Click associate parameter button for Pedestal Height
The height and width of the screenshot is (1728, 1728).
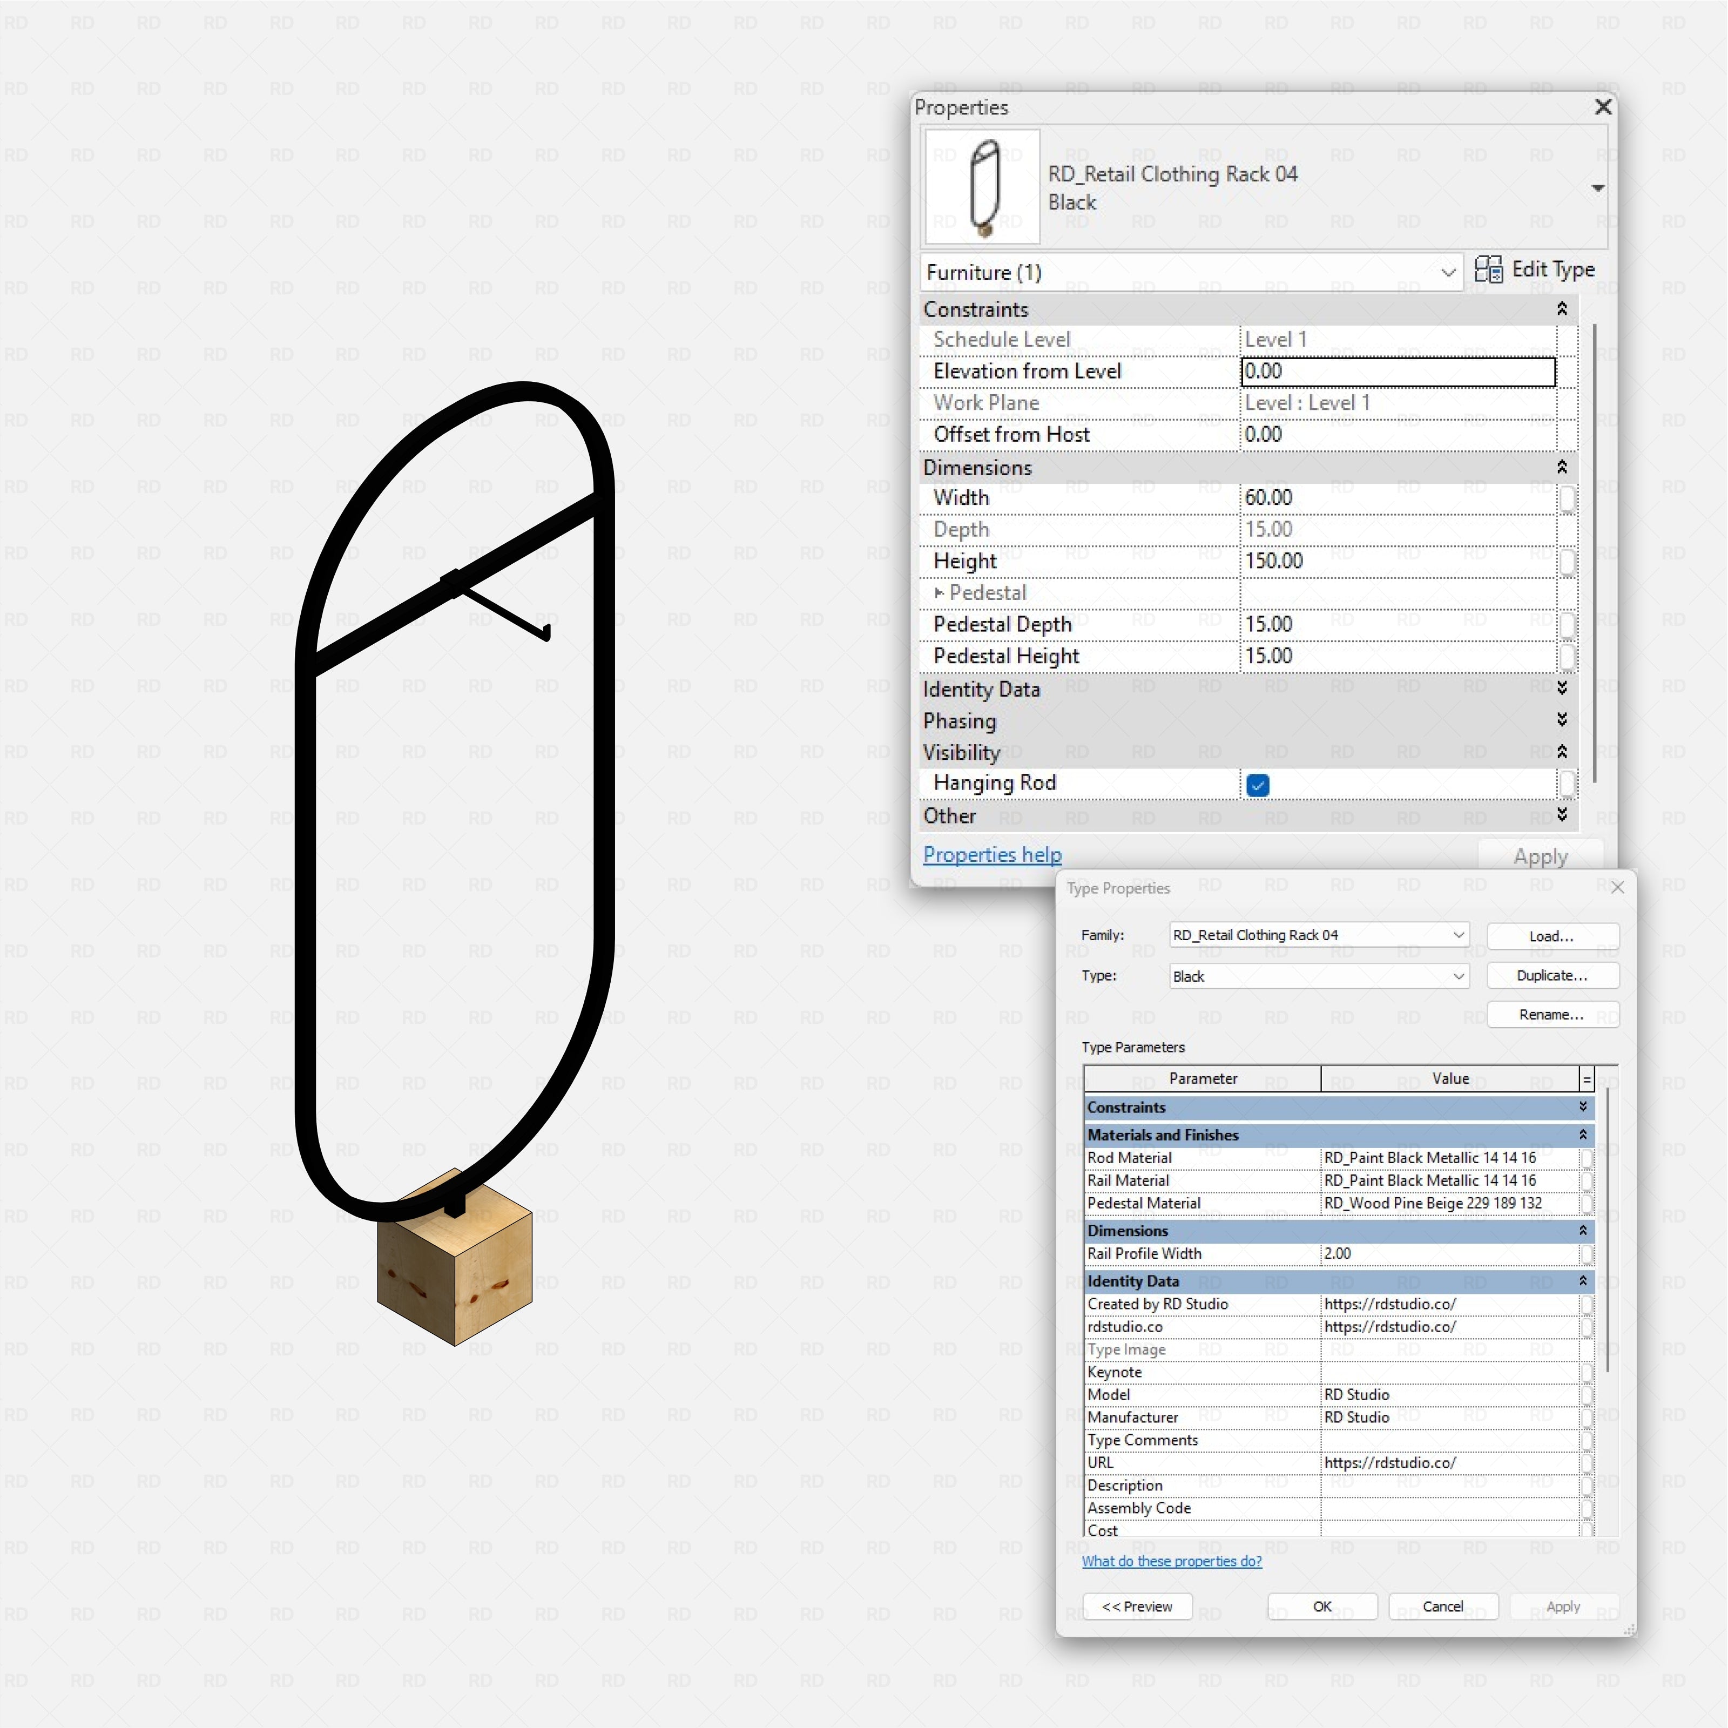[x=1567, y=657]
